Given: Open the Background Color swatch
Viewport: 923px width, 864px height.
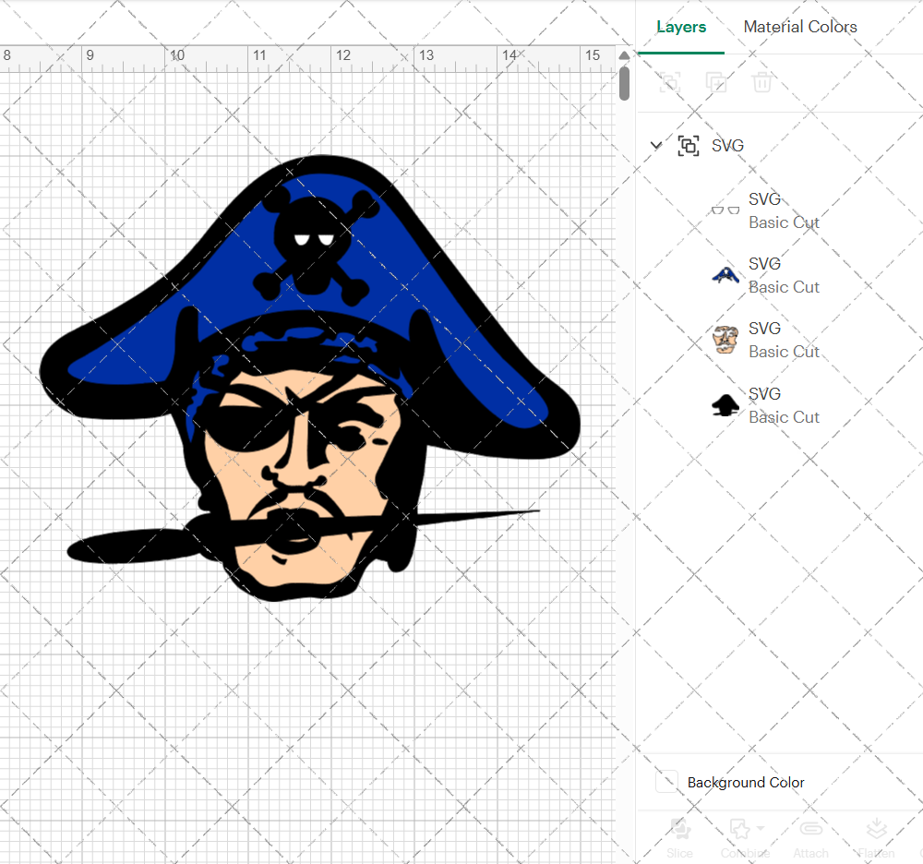Looking at the screenshot, I should [666, 782].
